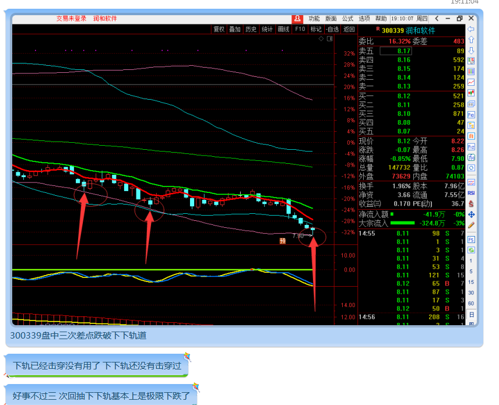Click the 14:56 trade tick row
The height and width of the screenshot is (405, 499).
coord(412,317)
